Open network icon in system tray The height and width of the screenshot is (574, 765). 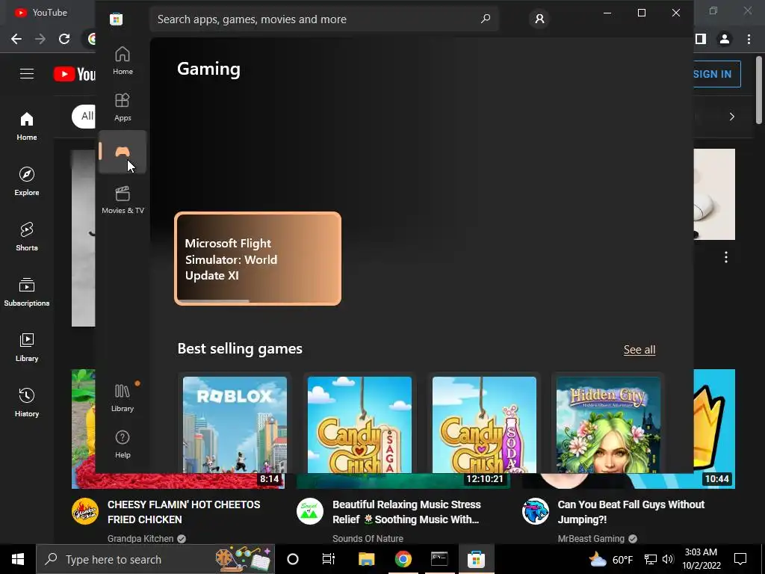click(651, 559)
